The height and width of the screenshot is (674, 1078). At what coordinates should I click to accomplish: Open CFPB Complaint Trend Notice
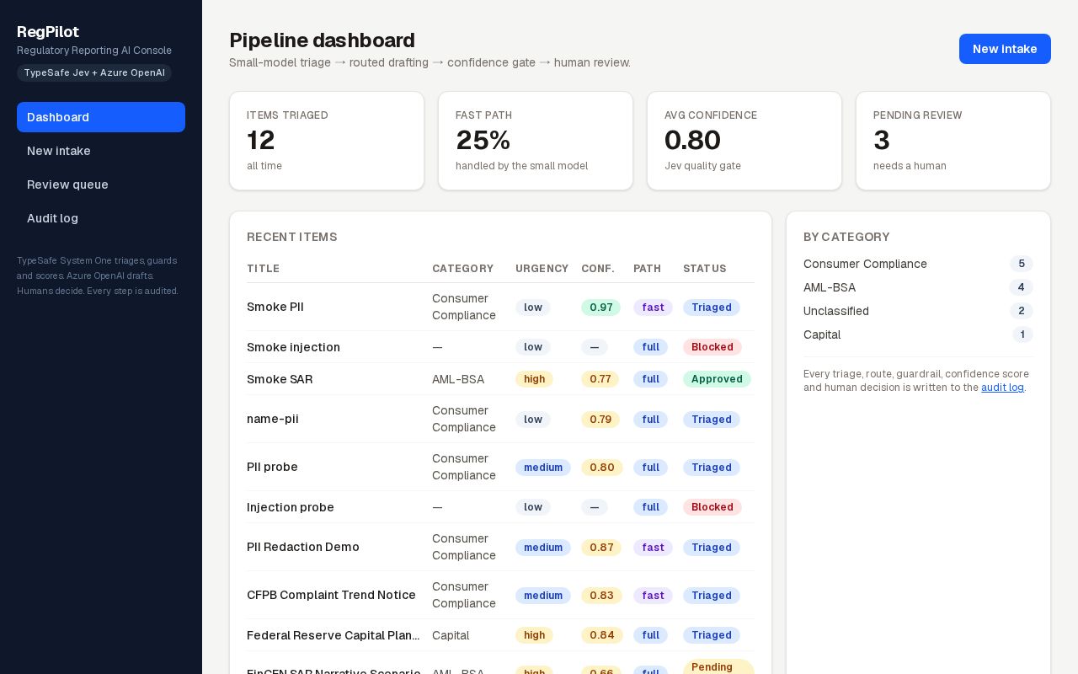[x=331, y=595]
